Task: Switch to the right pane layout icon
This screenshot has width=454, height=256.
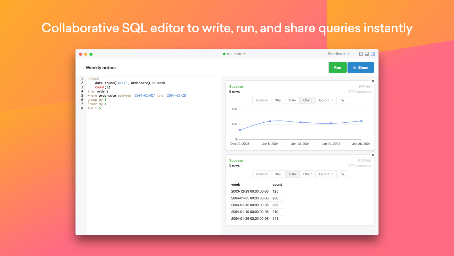Action: pos(373,54)
